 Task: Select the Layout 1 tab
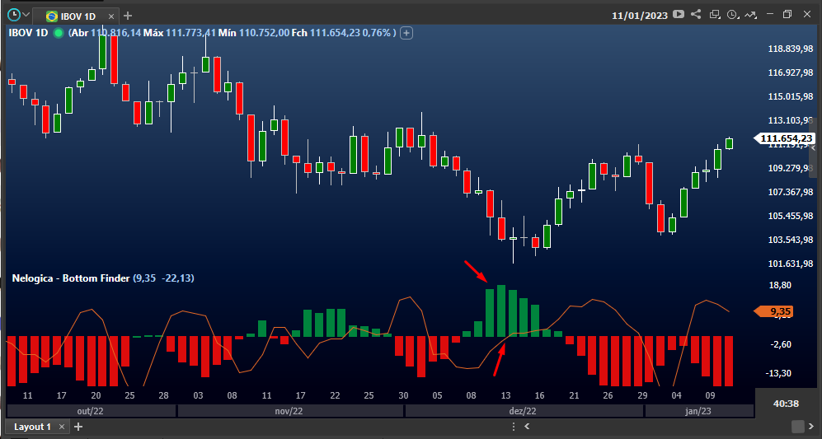pos(32,427)
